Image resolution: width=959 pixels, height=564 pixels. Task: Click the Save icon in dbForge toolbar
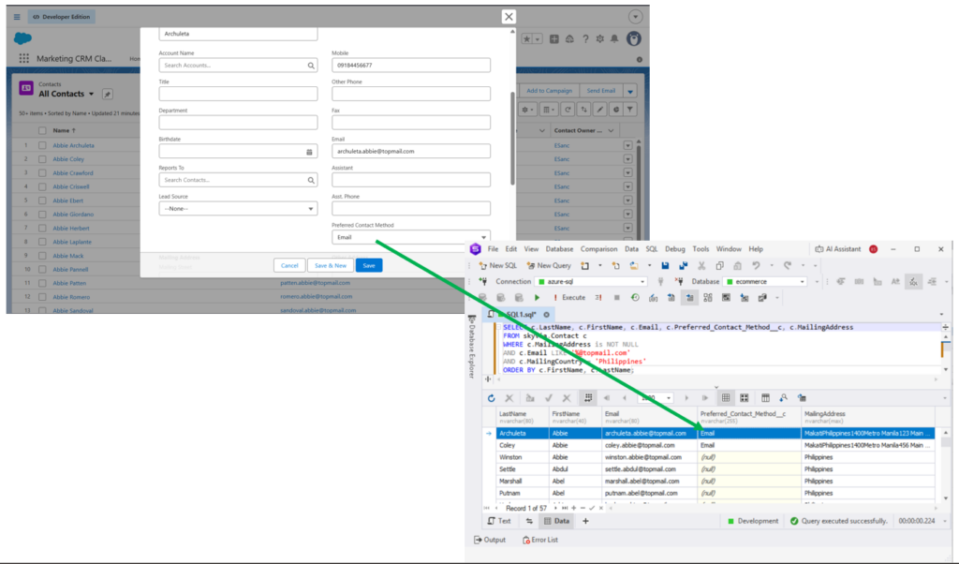tap(665, 266)
